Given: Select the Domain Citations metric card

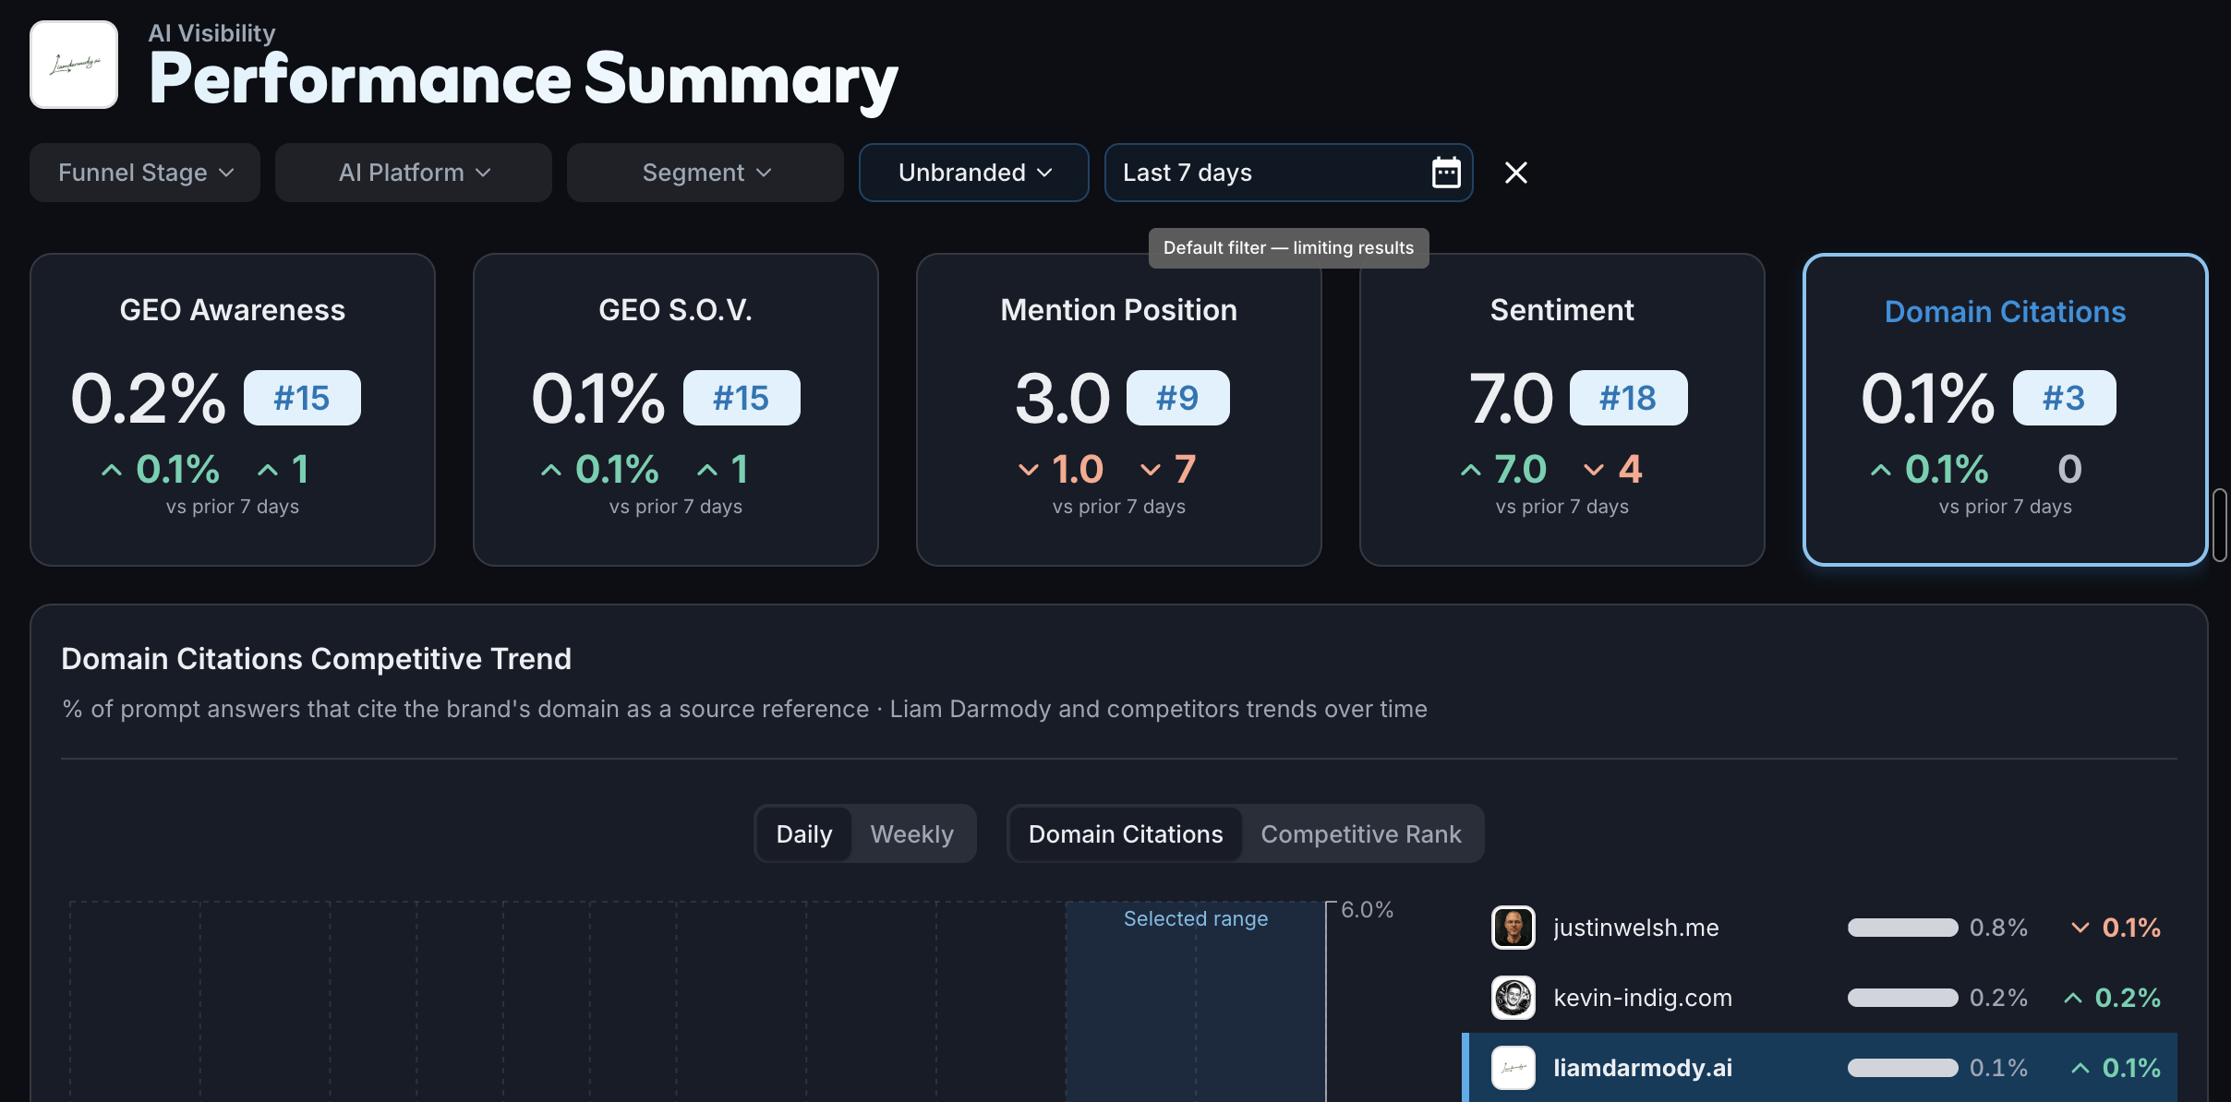Looking at the screenshot, I should (x=2006, y=410).
